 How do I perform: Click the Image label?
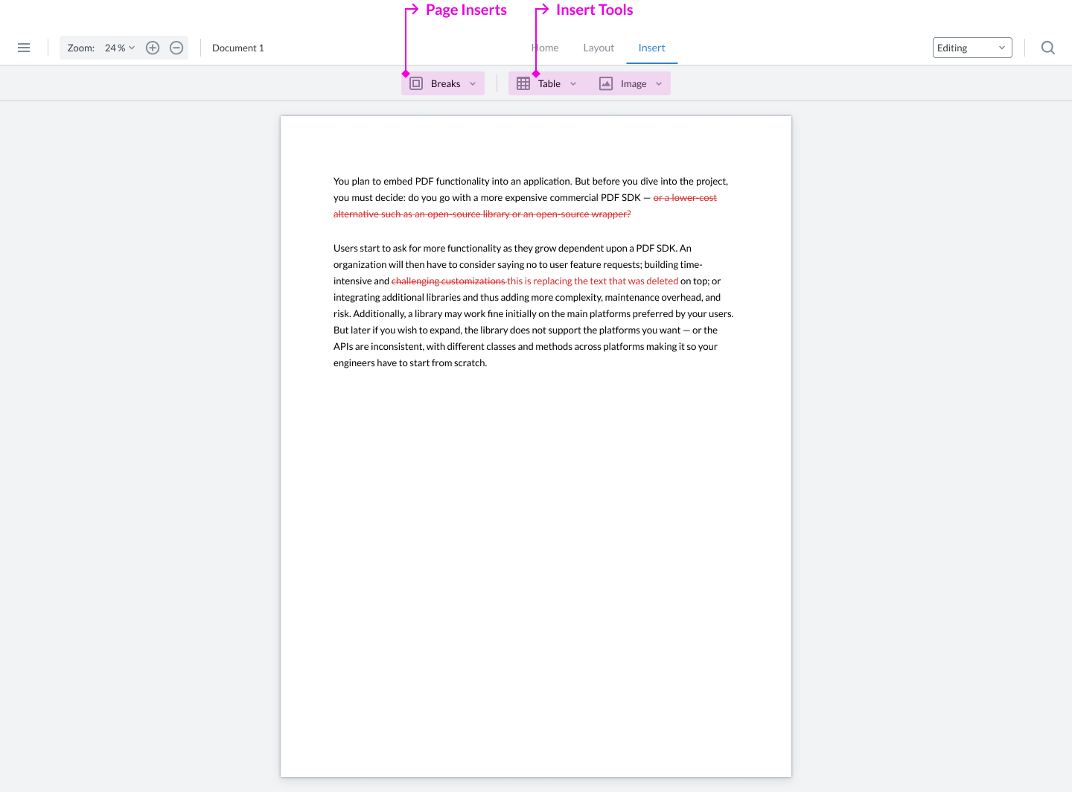[634, 83]
